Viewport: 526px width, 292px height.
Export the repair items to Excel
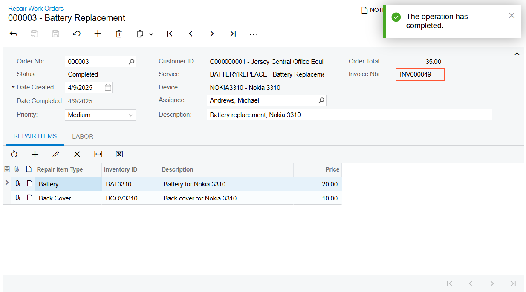coord(119,154)
